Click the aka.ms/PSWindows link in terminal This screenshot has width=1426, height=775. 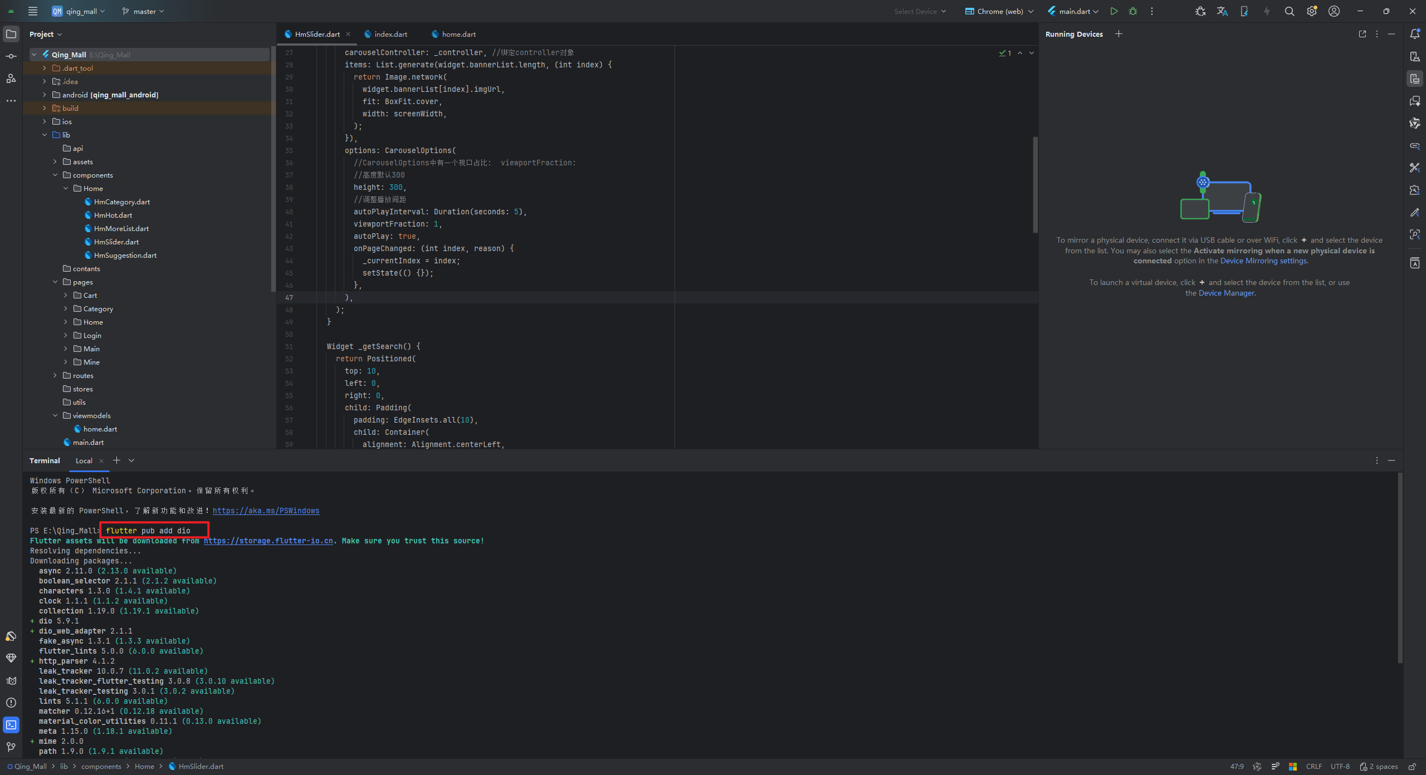(266, 511)
